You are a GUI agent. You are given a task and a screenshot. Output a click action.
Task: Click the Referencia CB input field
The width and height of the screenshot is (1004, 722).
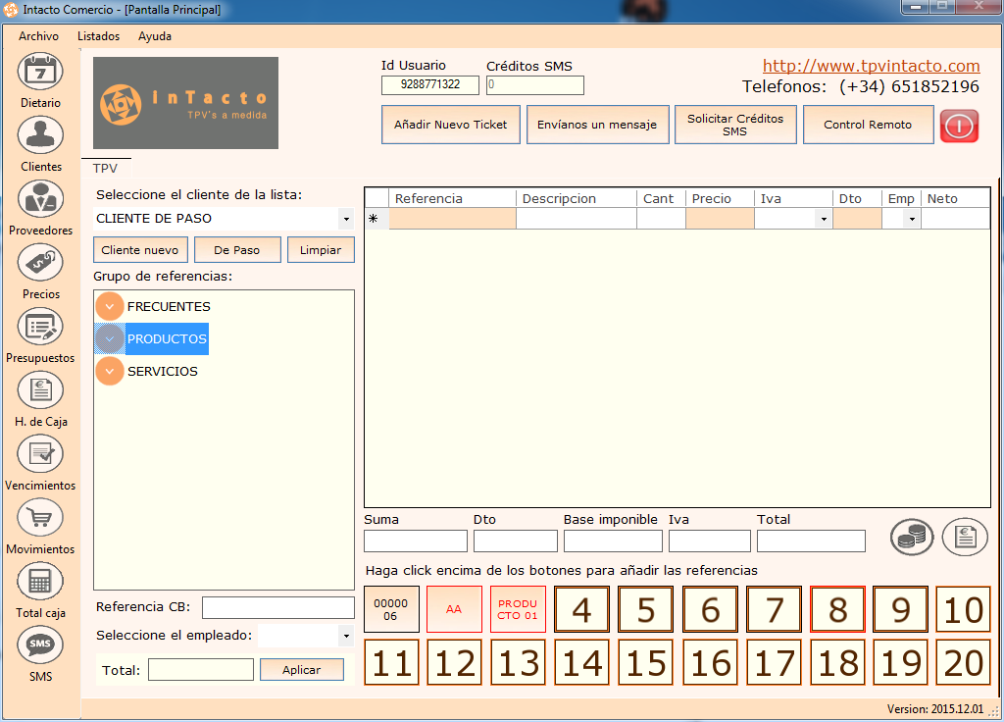pos(277,607)
